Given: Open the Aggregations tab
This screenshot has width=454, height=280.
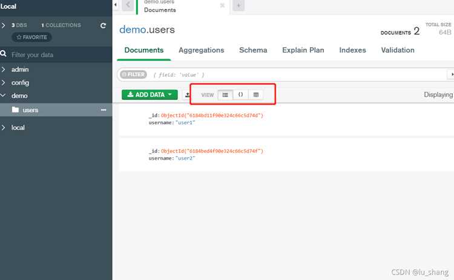Looking at the screenshot, I should 201,50.
